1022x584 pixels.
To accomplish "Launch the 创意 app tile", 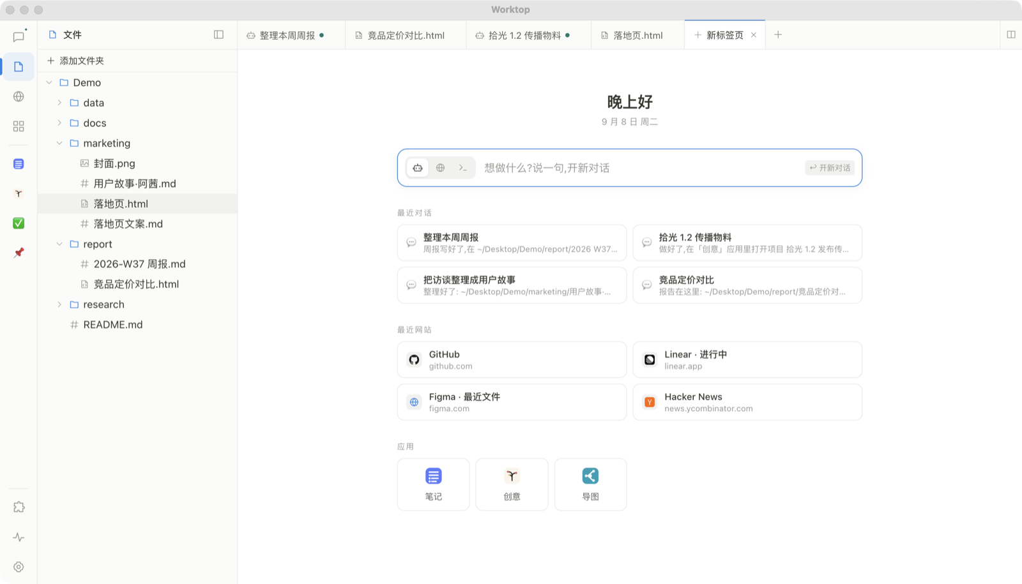I will (512, 484).
